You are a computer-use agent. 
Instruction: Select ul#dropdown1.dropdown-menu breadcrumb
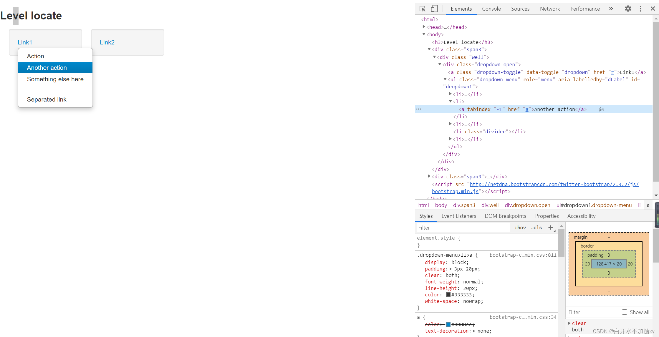tap(594, 205)
